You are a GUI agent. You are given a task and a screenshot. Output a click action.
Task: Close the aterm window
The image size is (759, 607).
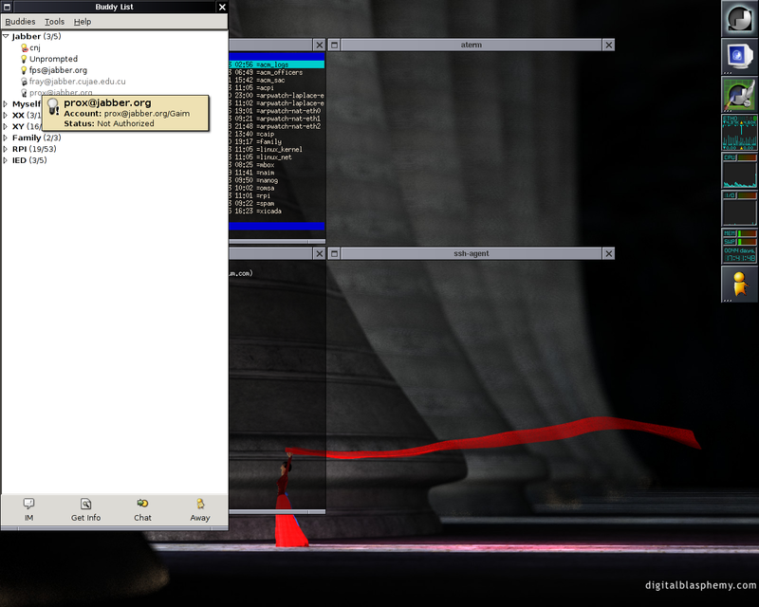tap(608, 45)
